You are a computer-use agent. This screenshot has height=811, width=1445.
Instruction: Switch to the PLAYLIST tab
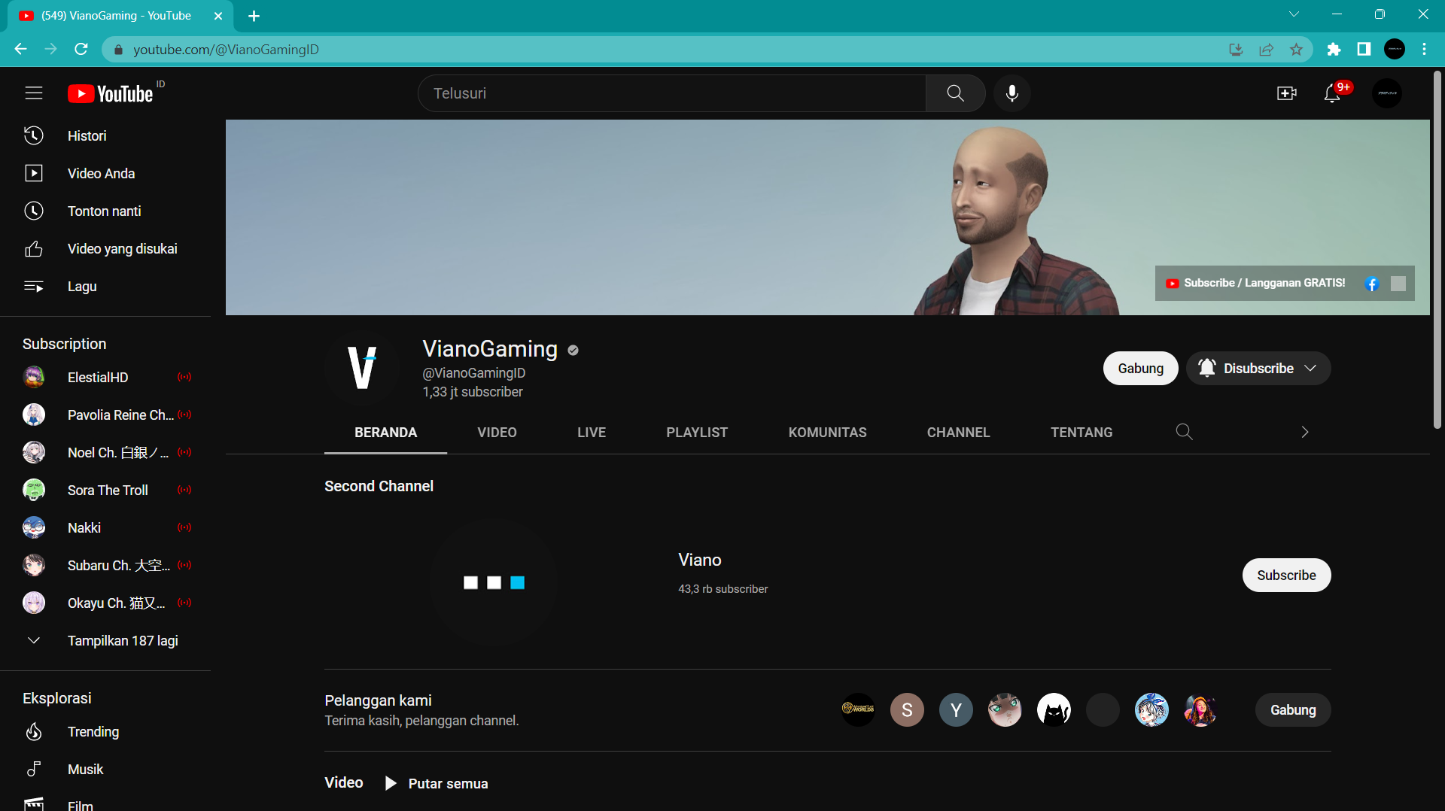point(697,433)
